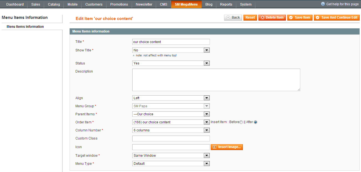Click the Get help for this page icon
The width and height of the screenshot is (361, 172).
[323, 4]
